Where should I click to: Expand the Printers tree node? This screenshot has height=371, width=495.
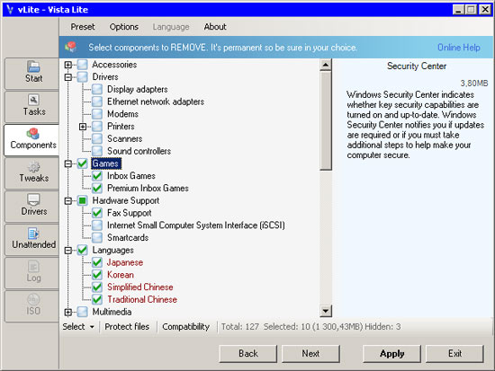click(x=83, y=127)
